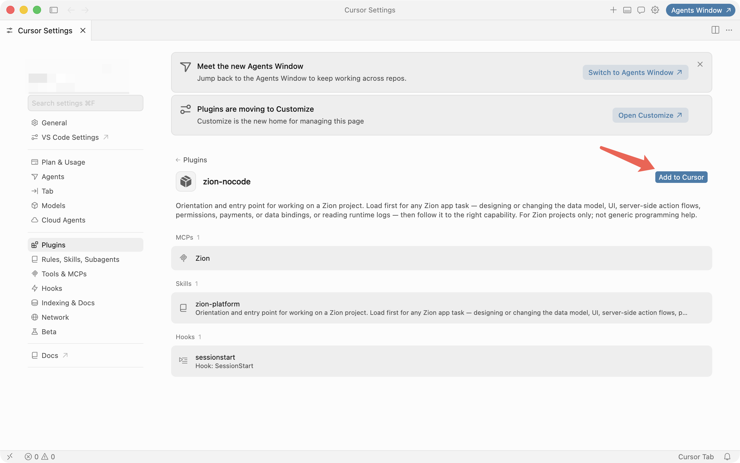Toggle the primary sidebar icon in title bar
This screenshot has height=463, width=740.
coord(53,10)
